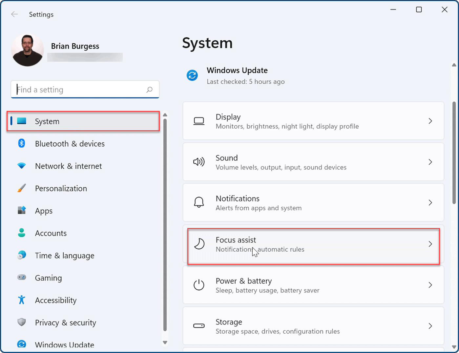Click the back arrow button
Screen dimensions: 459x353
[14, 14]
